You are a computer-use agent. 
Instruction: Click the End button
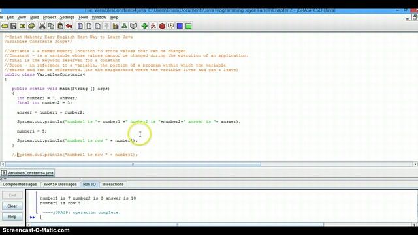click(x=12, y=195)
